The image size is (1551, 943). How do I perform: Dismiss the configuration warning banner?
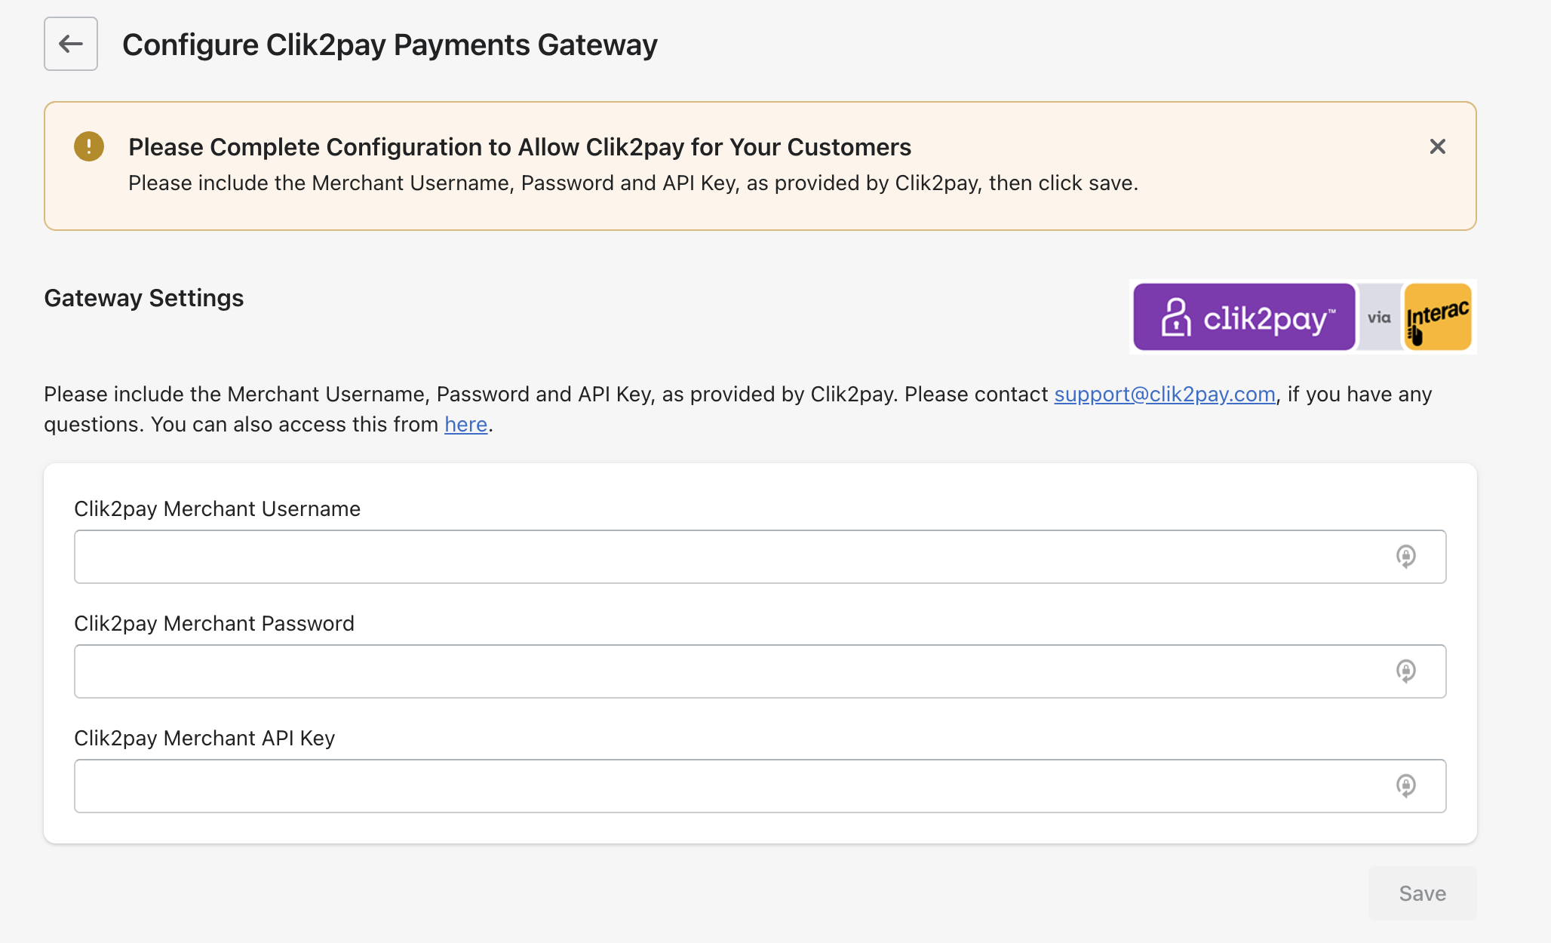click(1437, 146)
